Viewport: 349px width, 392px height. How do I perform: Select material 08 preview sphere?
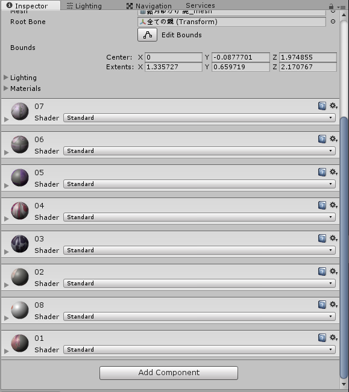[x=20, y=310]
